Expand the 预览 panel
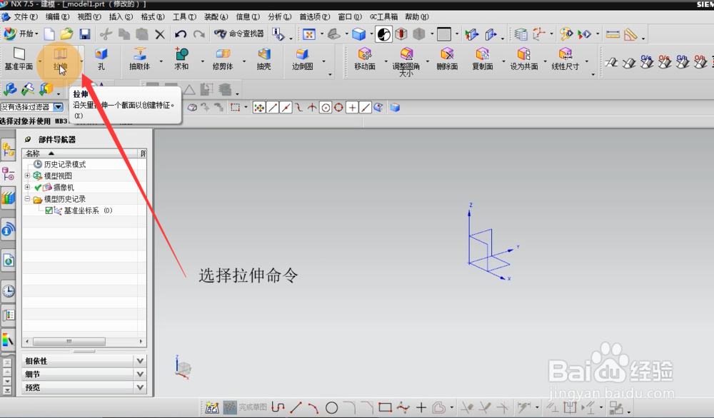 140,387
